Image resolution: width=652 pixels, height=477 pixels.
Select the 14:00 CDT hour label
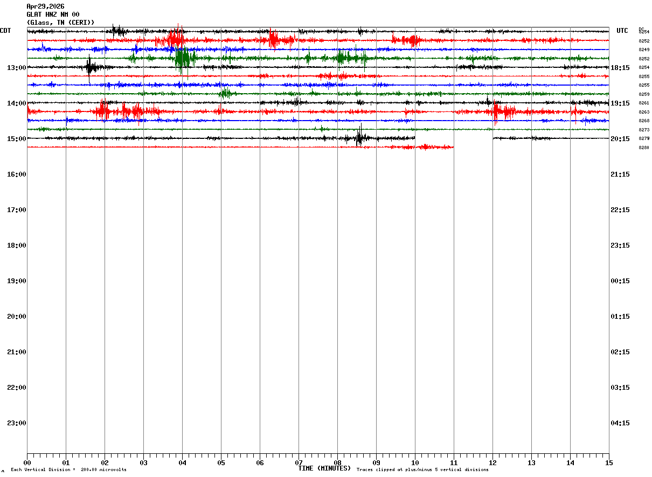coord(17,103)
